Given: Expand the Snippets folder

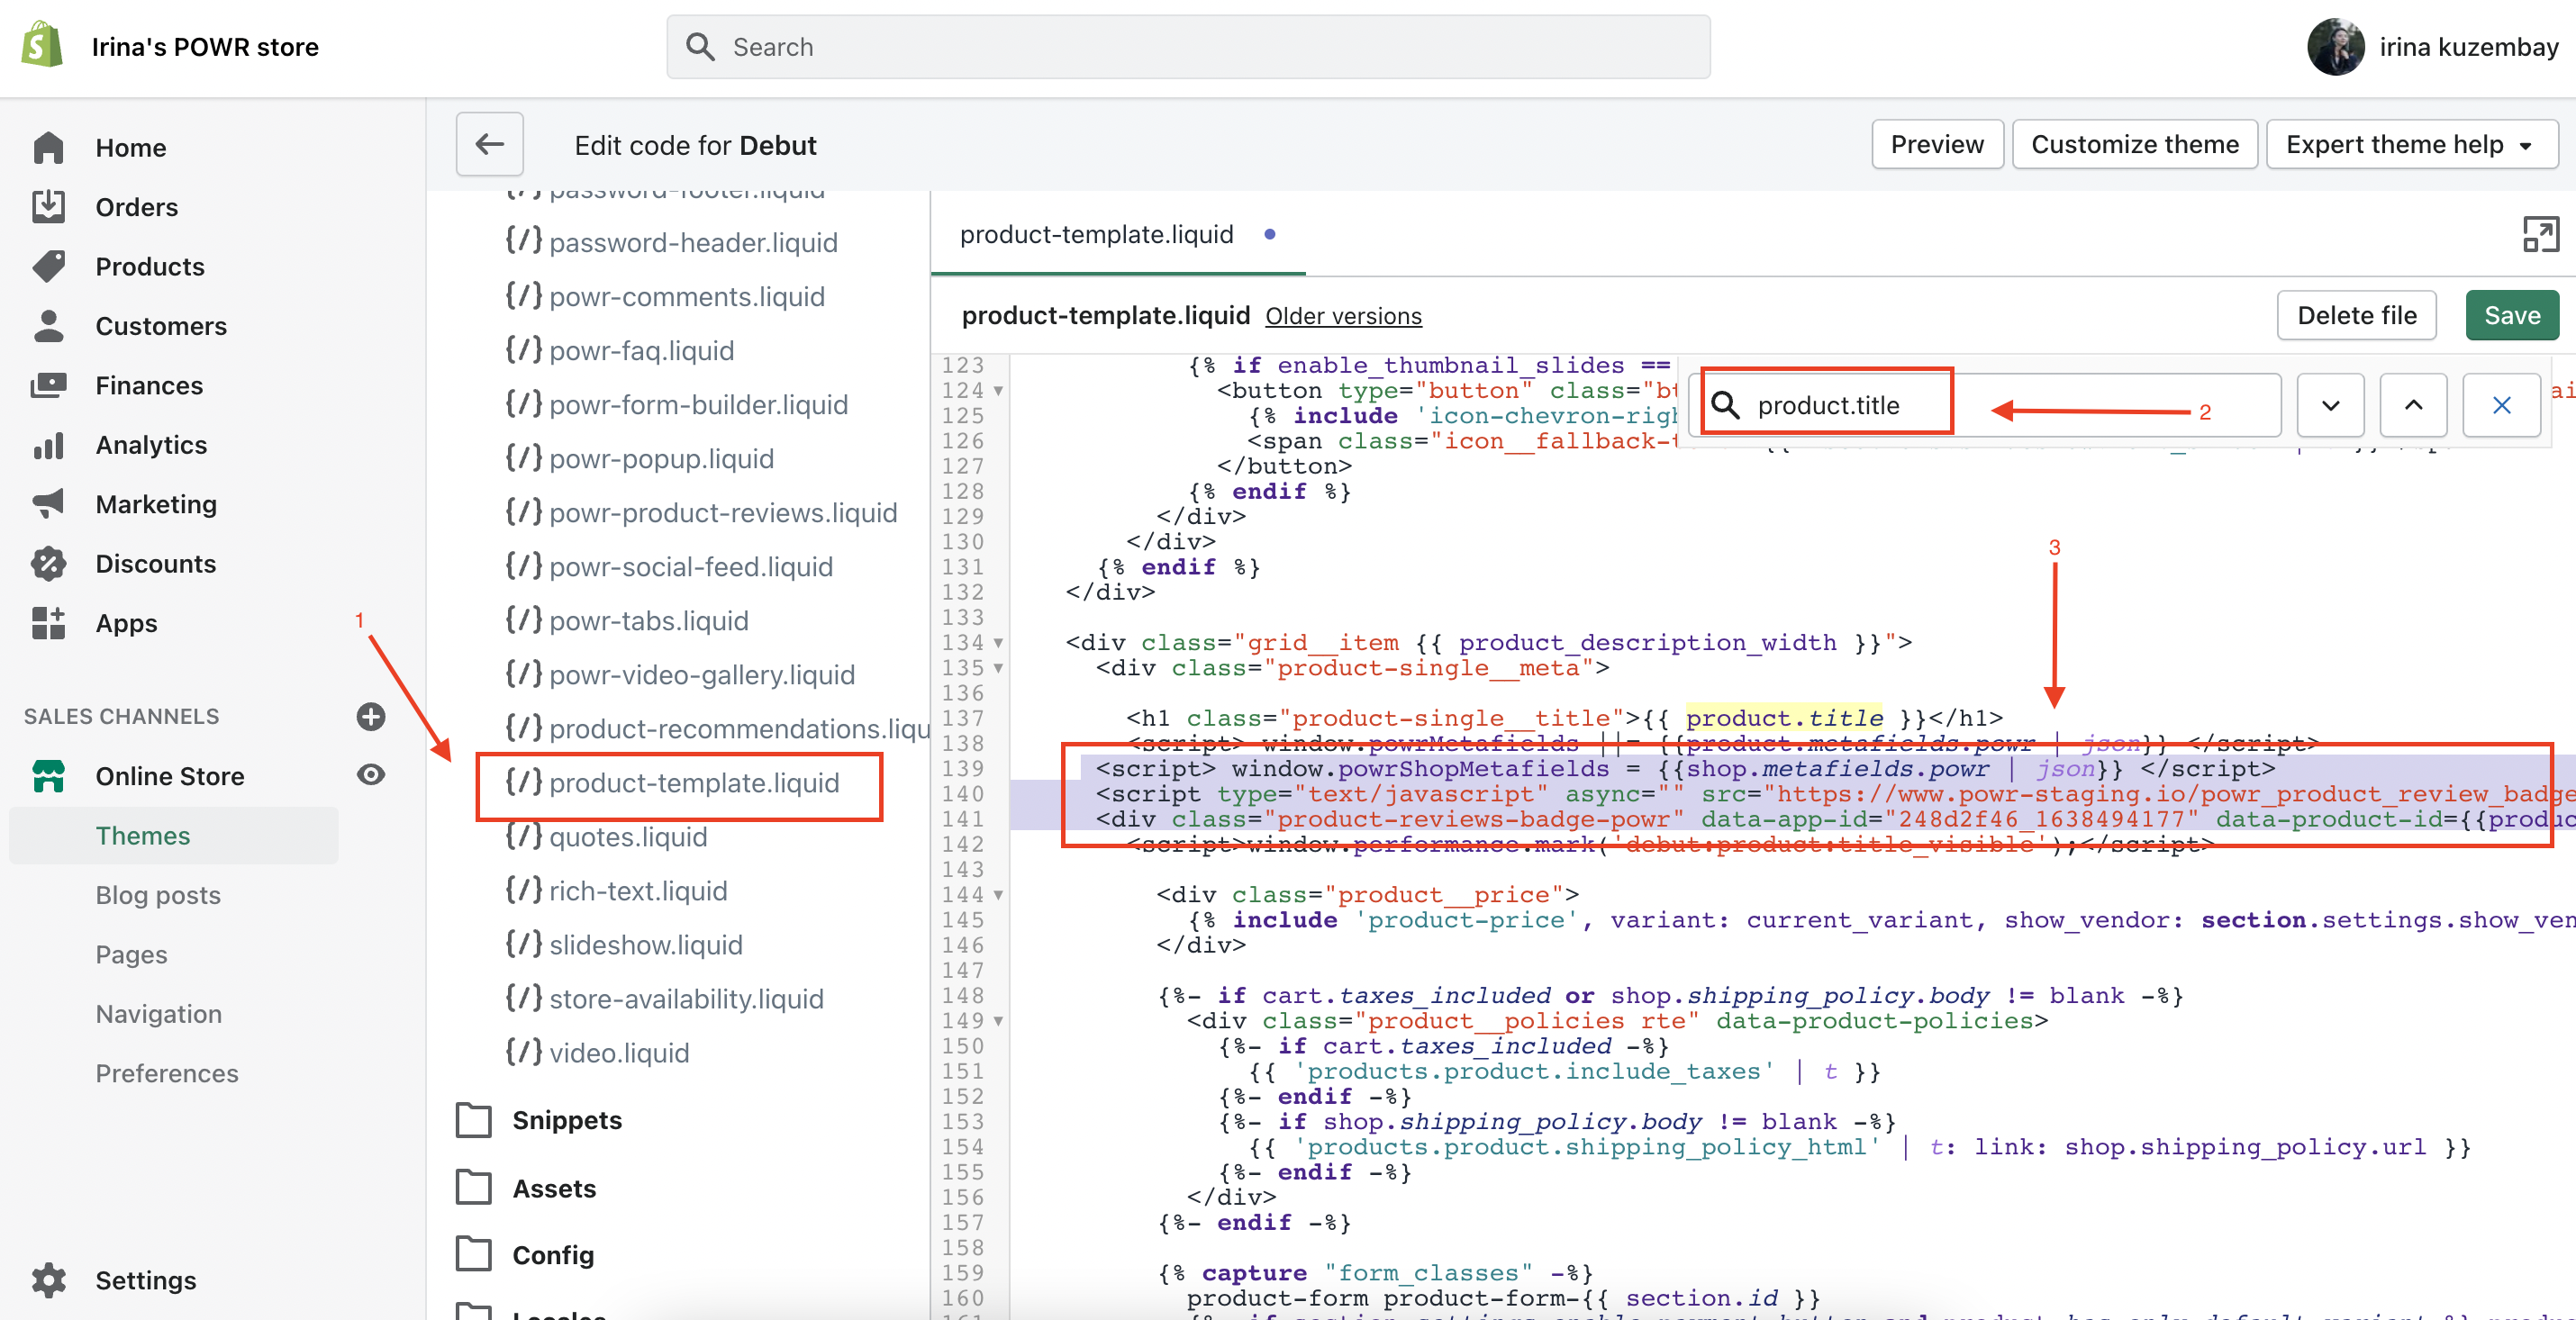Looking at the screenshot, I should [x=540, y=1120].
